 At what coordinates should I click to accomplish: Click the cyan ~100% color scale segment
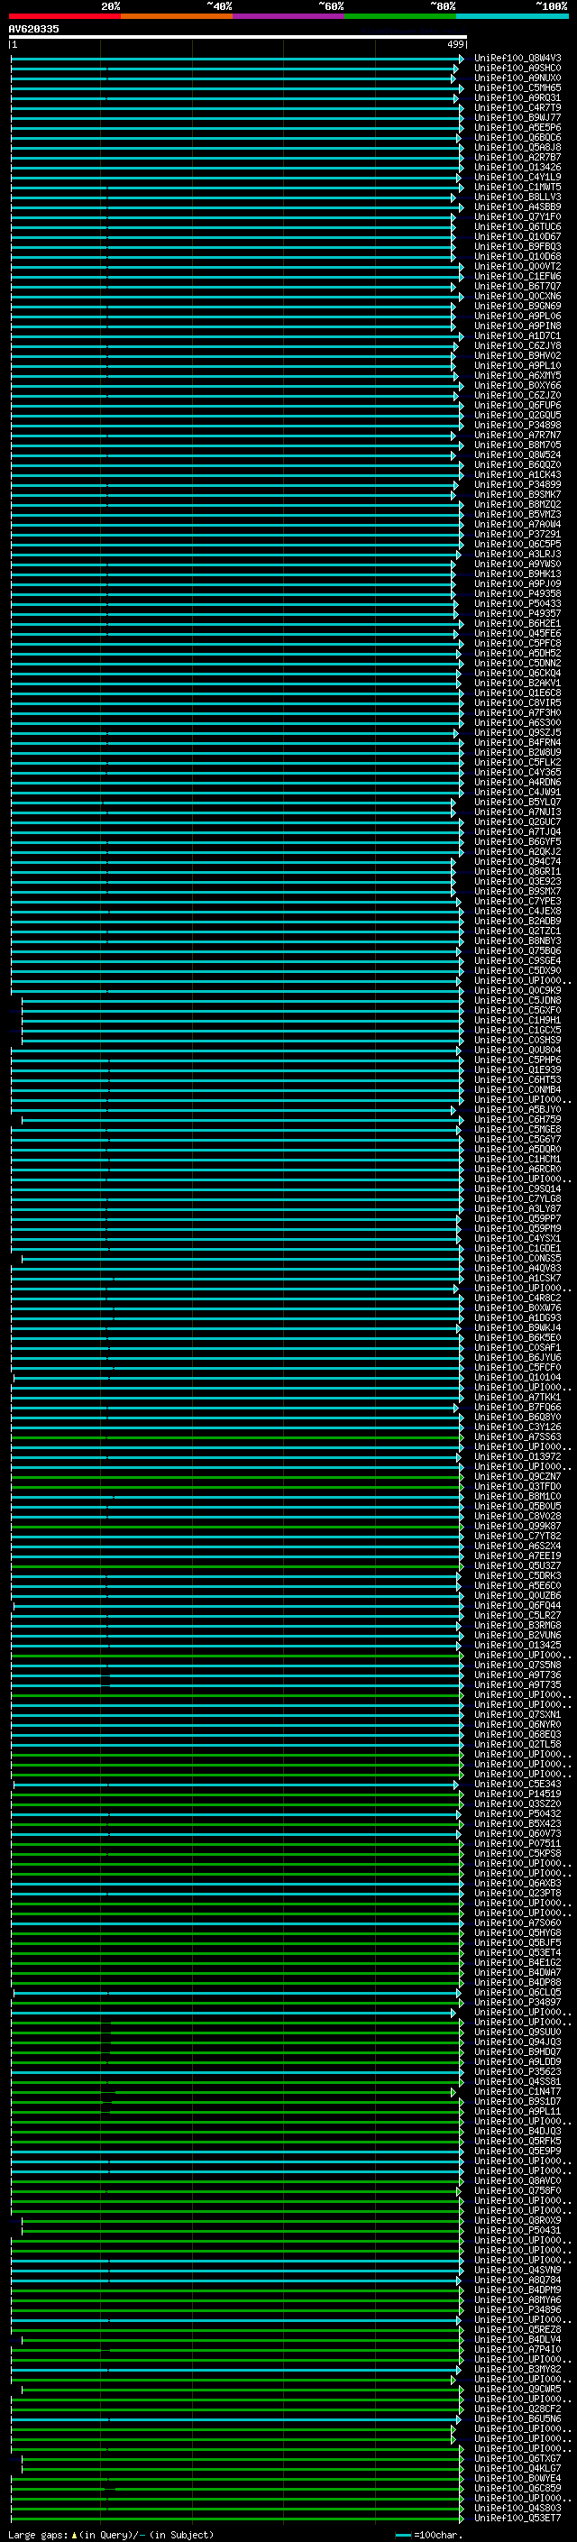[x=512, y=16]
